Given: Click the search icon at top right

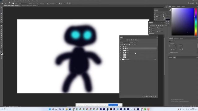Looking at the screenshot, I should [x=191, y=3].
